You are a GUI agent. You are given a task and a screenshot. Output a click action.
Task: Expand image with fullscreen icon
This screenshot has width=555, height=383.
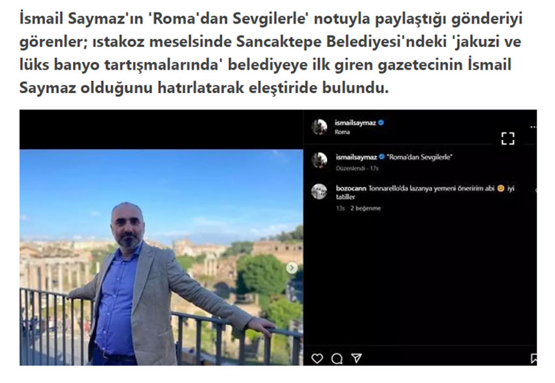click(x=507, y=138)
